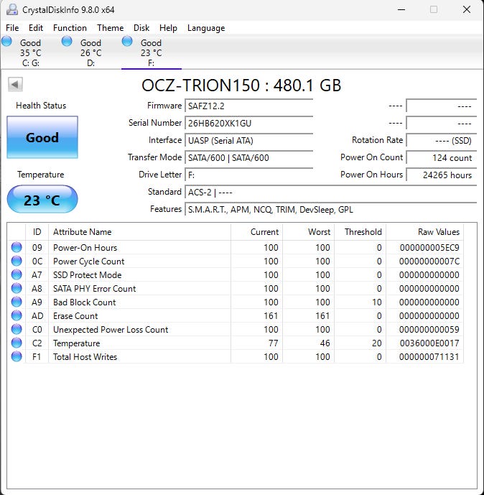
Task: Click the previous disk arrow button
Action: pos(15,85)
